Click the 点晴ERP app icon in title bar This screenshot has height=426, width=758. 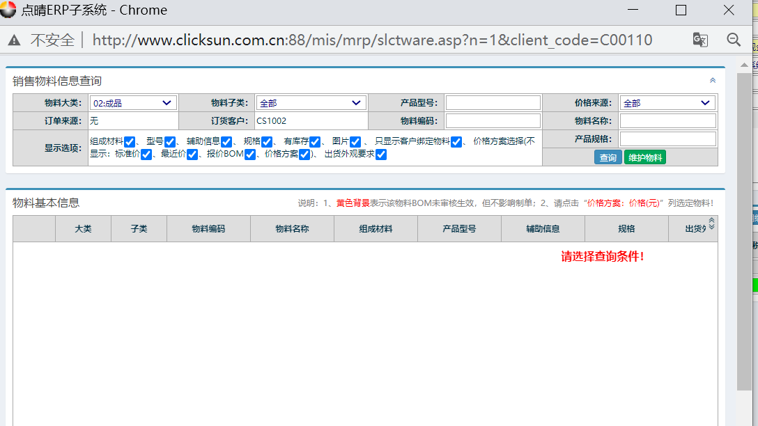point(9,10)
